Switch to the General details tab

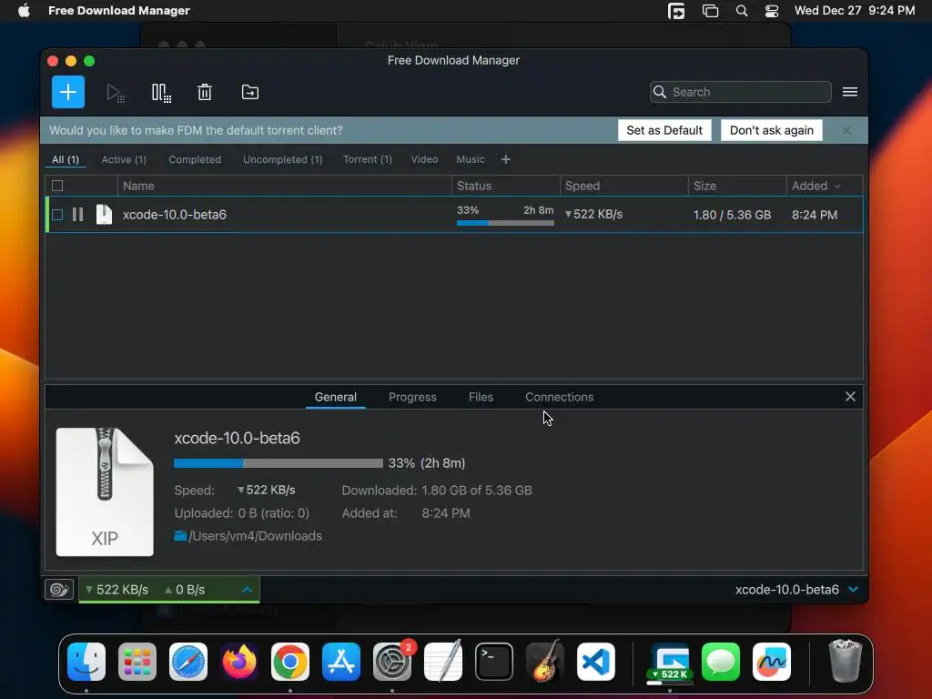point(335,397)
